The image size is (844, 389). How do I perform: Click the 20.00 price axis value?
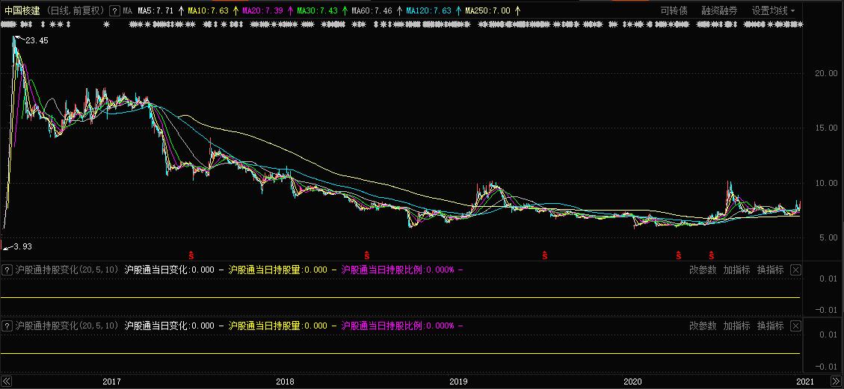tap(826, 74)
